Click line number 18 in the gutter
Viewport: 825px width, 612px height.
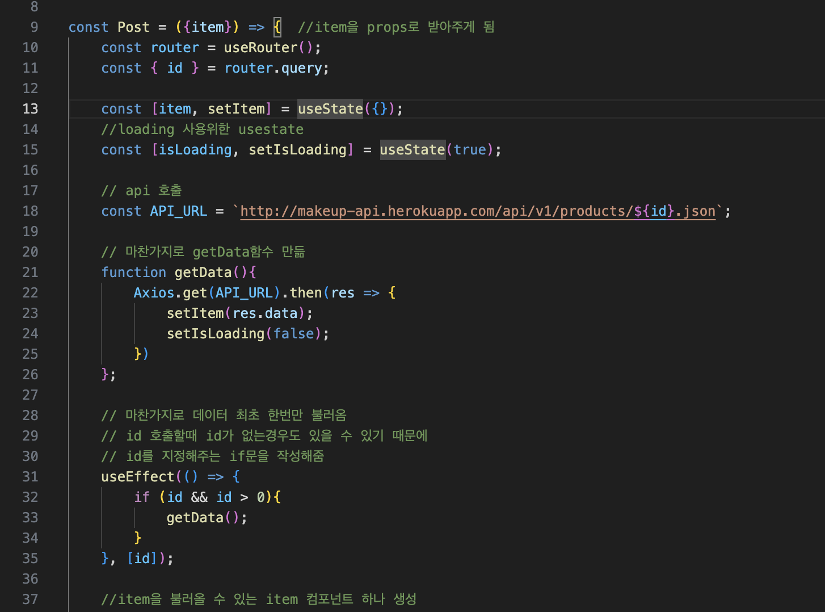30,211
